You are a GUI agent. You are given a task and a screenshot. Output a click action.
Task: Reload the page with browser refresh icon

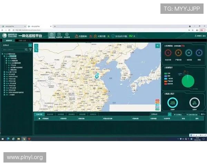point(9,30)
